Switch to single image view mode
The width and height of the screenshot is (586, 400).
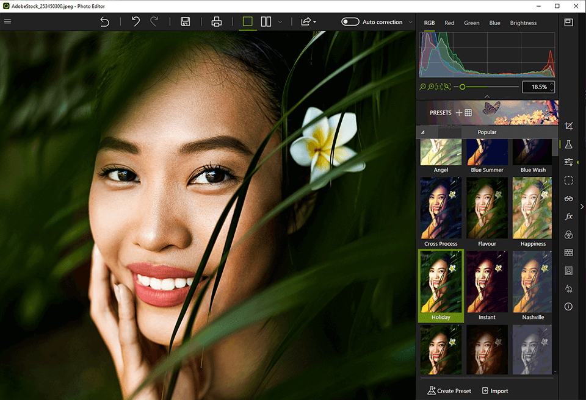tap(247, 22)
